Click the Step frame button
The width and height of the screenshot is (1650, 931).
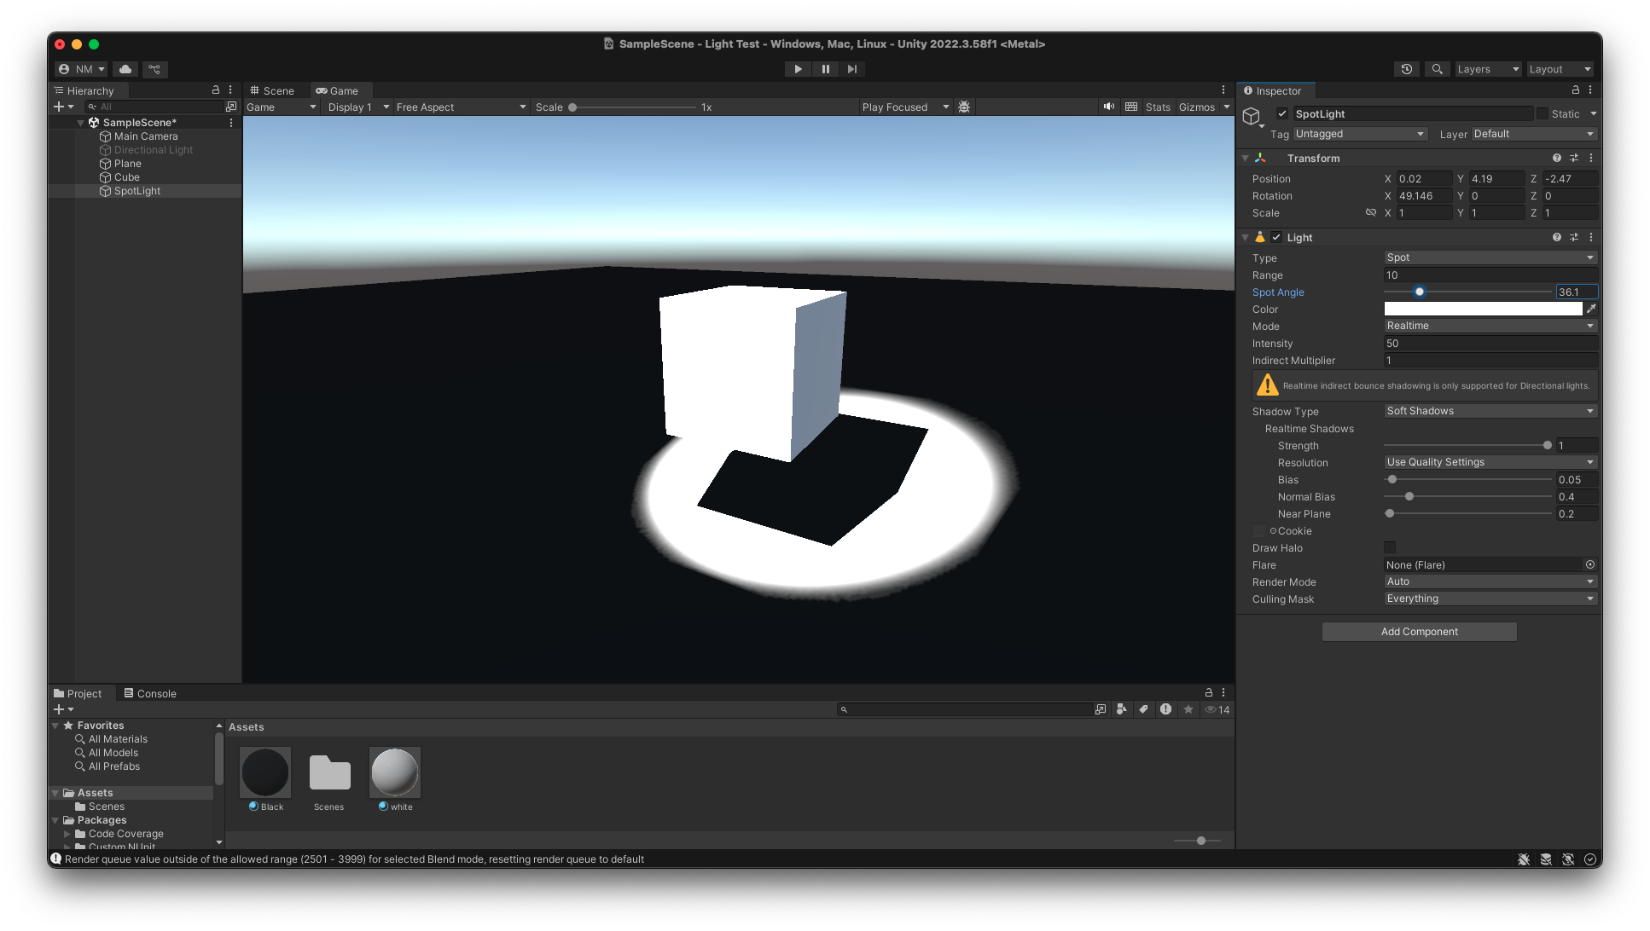click(x=852, y=69)
